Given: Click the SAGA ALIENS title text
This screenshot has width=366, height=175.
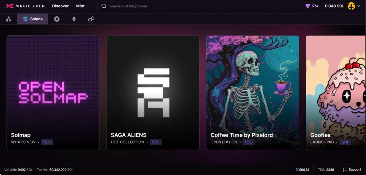Looking at the screenshot, I should [x=129, y=135].
